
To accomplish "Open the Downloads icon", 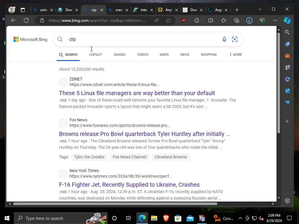I will point(249,20).
